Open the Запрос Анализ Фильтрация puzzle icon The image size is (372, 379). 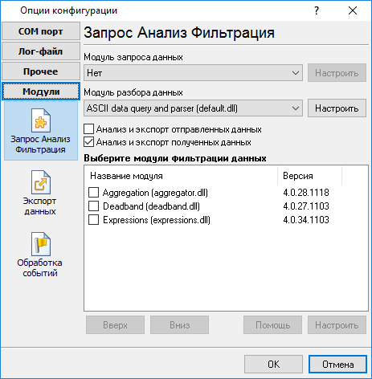(x=41, y=120)
